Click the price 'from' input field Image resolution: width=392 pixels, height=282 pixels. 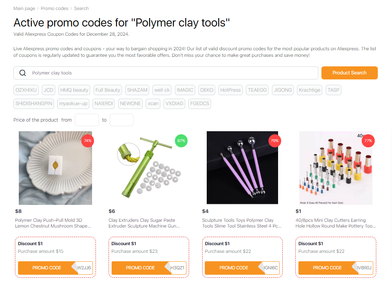(x=87, y=120)
